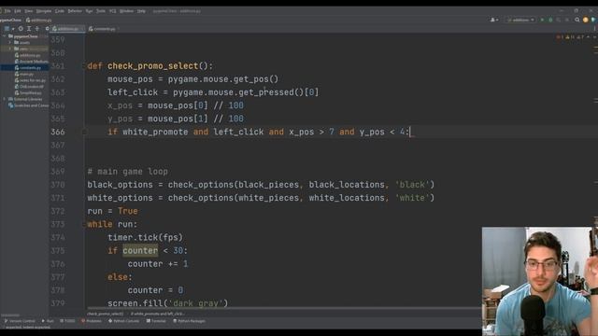Open the Run menu
Viewport: 598px width, 336px height.
coord(90,11)
